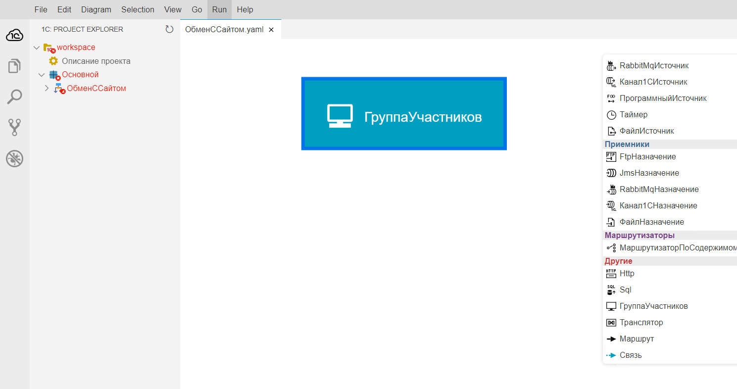The height and width of the screenshot is (389, 737).
Task: Pick the JmsНазначение palette icon
Action: tap(611, 173)
